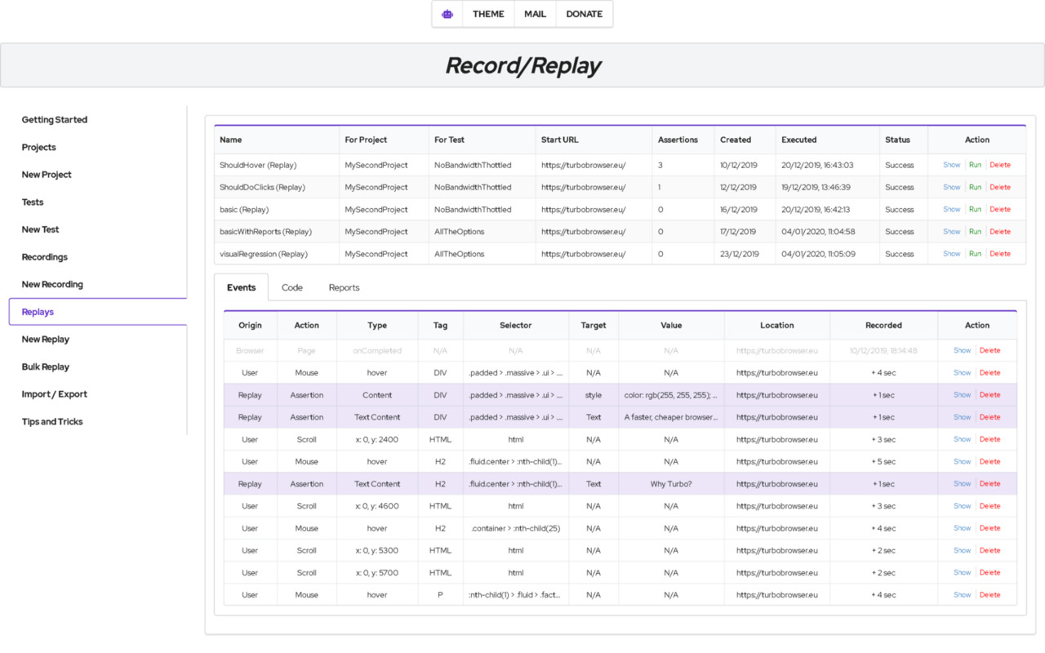
Task: Run the basicWithReports (Replay) replay
Action: click(975, 232)
